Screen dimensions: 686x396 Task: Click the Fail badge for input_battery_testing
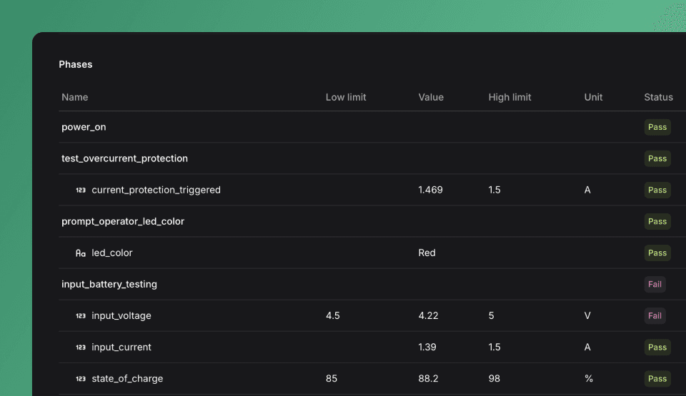pyautogui.click(x=655, y=285)
